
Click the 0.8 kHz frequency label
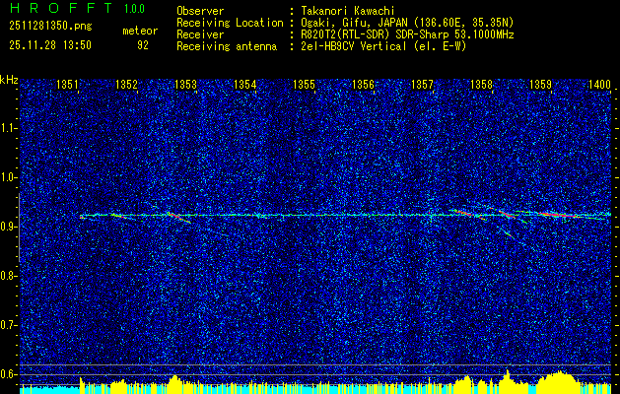(8, 276)
